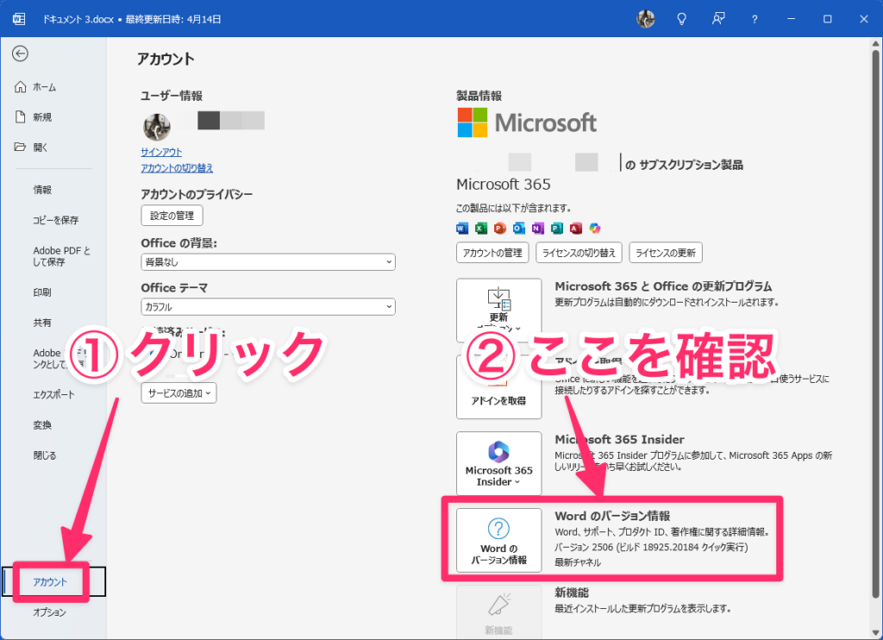Click the help question mark in title bar
Image resolution: width=883 pixels, height=640 pixels.
(755, 19)
